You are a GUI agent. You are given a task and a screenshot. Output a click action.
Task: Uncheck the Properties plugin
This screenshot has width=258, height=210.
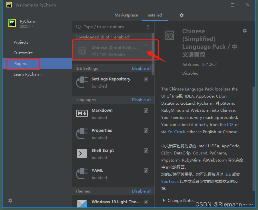(x=146, y=131)
